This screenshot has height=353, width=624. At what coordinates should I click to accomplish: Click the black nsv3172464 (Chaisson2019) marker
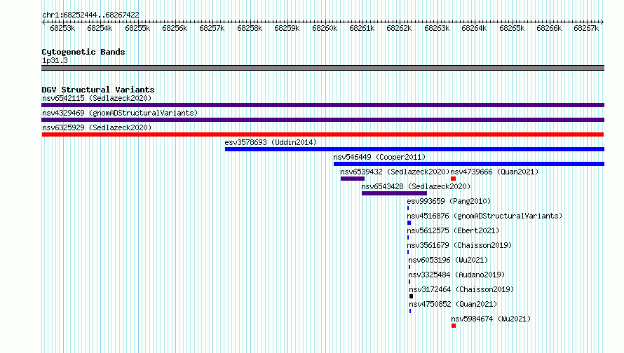coord(412,296)
